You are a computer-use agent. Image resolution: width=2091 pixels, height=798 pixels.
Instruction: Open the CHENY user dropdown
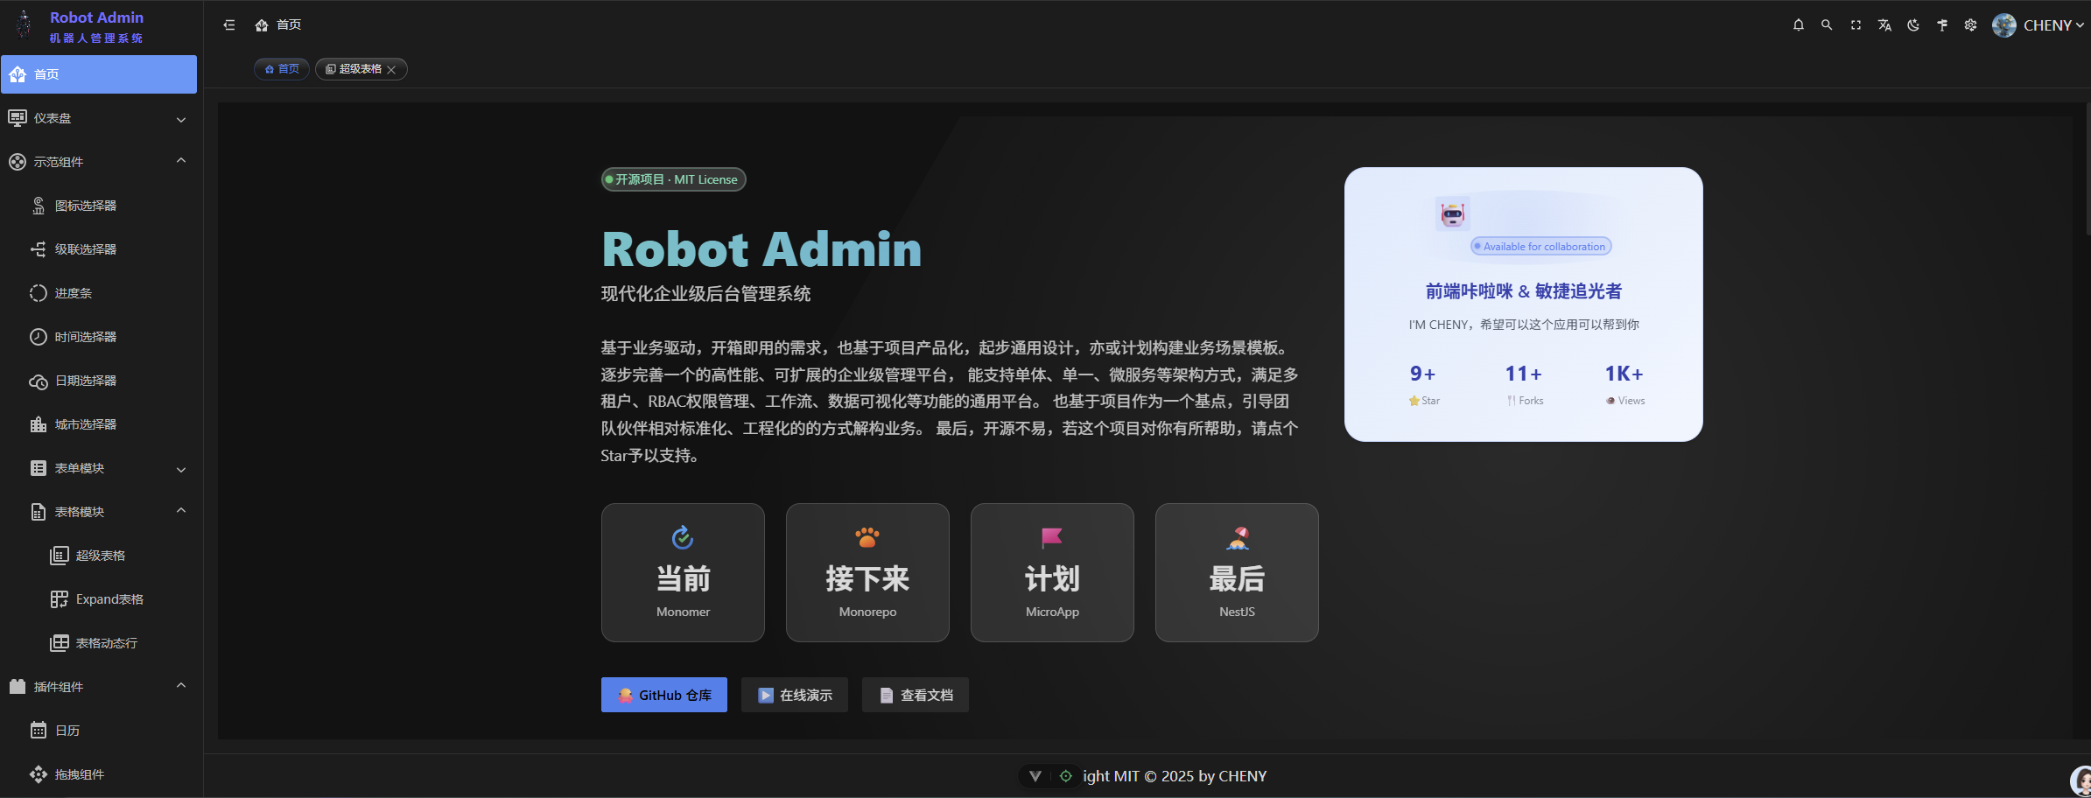2052,25
